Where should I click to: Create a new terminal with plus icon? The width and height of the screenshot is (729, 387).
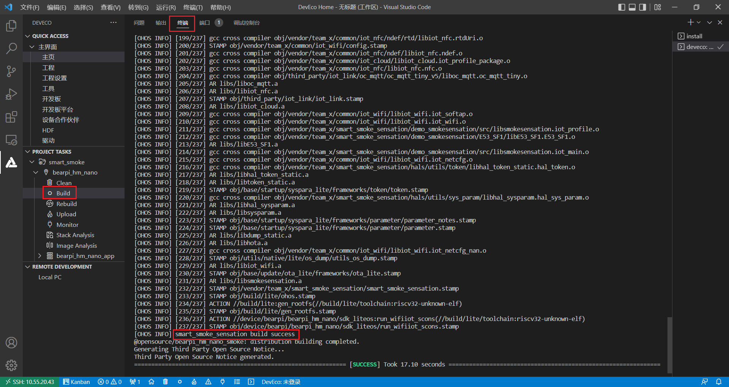coord(691,22)
